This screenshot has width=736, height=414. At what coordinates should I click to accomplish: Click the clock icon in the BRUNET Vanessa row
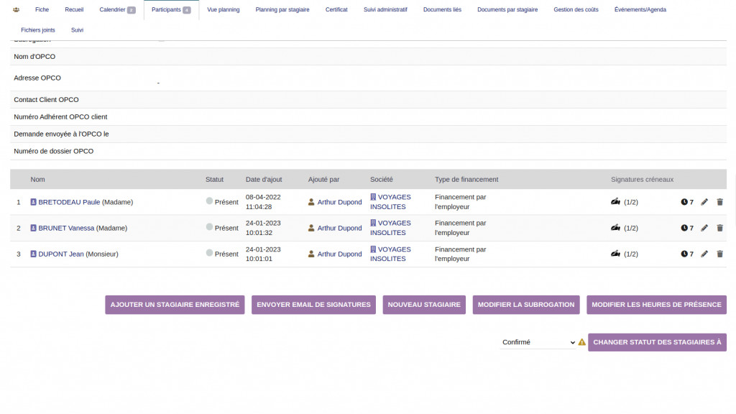(684, 228)
